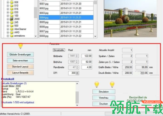
Task: Click the Bildhöhe pixel stepper arrows
Action: 77,62
